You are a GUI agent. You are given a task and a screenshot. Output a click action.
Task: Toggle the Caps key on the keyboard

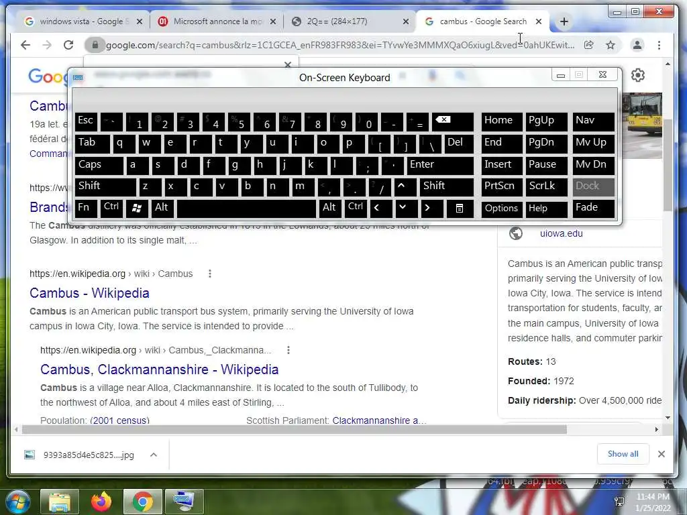[99, 166]
